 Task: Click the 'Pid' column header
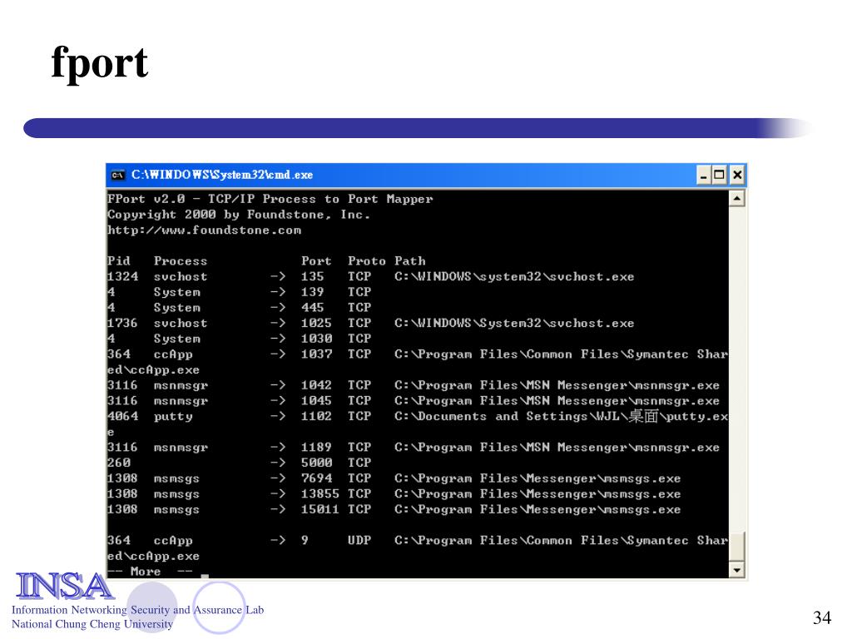click(118, 260)
